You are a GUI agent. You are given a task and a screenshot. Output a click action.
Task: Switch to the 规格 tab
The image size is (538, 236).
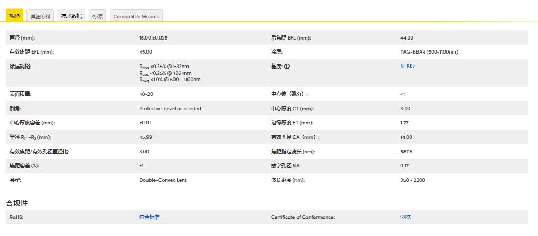[15, 16]
